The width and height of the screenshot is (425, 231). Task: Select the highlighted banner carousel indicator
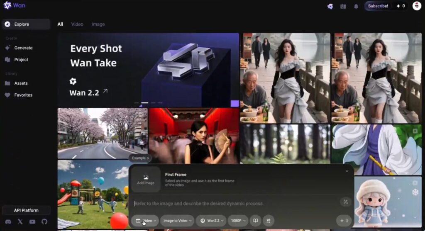pos(145,103)
